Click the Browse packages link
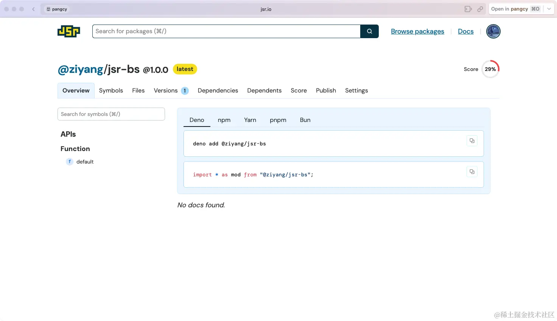The height and width of the screenshot is (321, 557). (417, 31)
